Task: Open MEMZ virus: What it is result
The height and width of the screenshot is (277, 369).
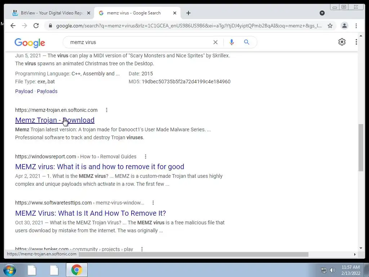Action: [x=99, y=167]
